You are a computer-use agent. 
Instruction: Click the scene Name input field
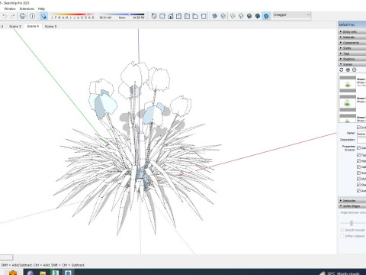[361, 134]
